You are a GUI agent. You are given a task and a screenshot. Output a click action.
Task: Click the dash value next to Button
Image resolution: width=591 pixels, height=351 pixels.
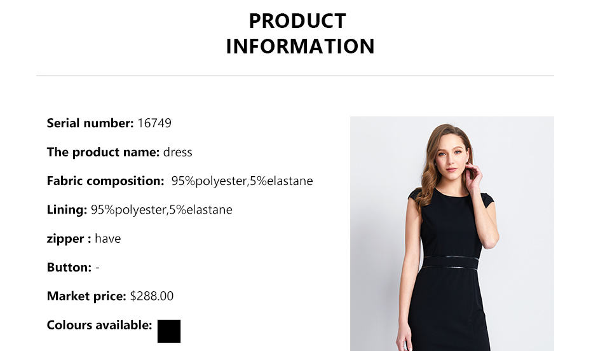click(x=98, y=268)
